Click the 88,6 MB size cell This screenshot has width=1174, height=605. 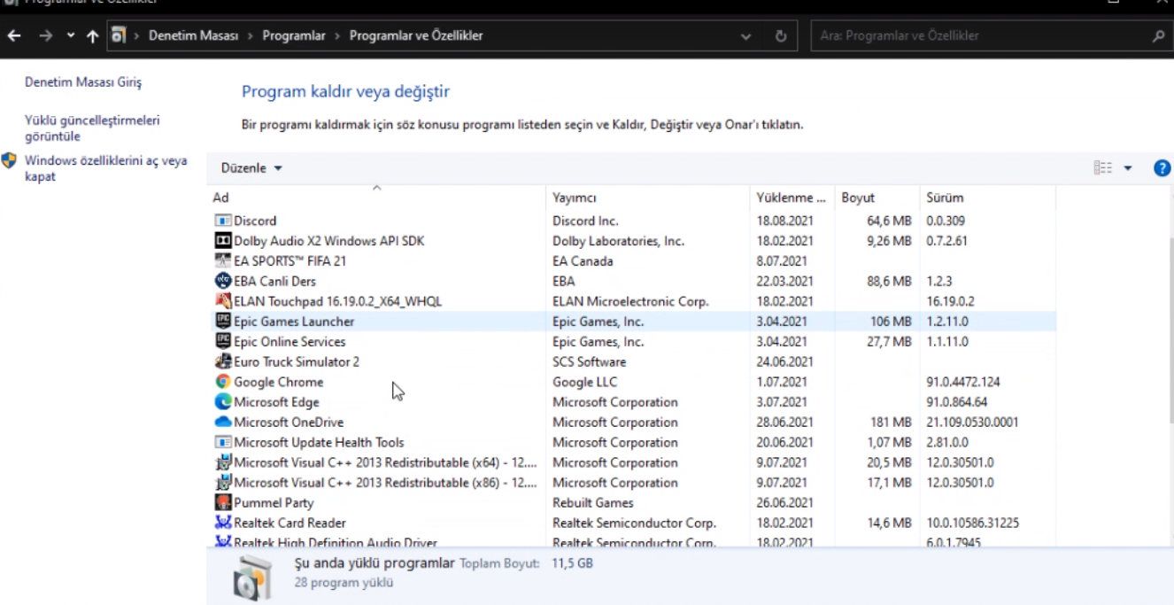click(x=889, y=282)
